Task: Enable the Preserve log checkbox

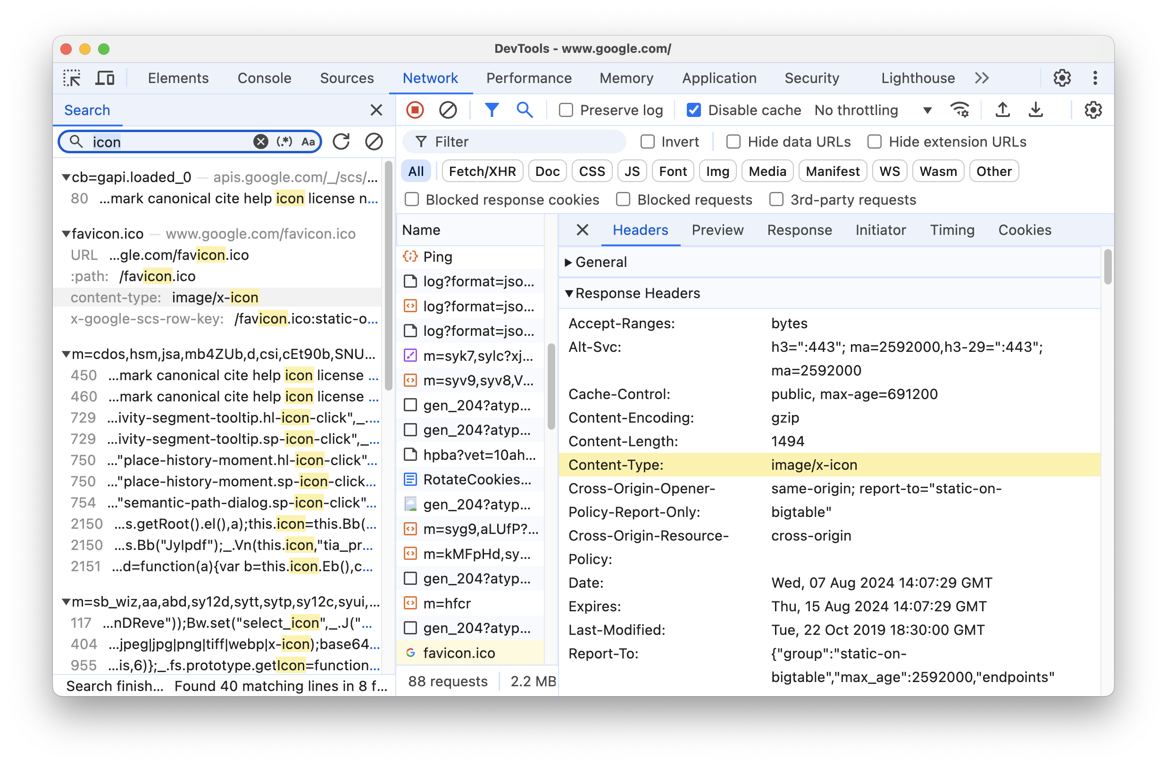Action: [x=564, y=109]
